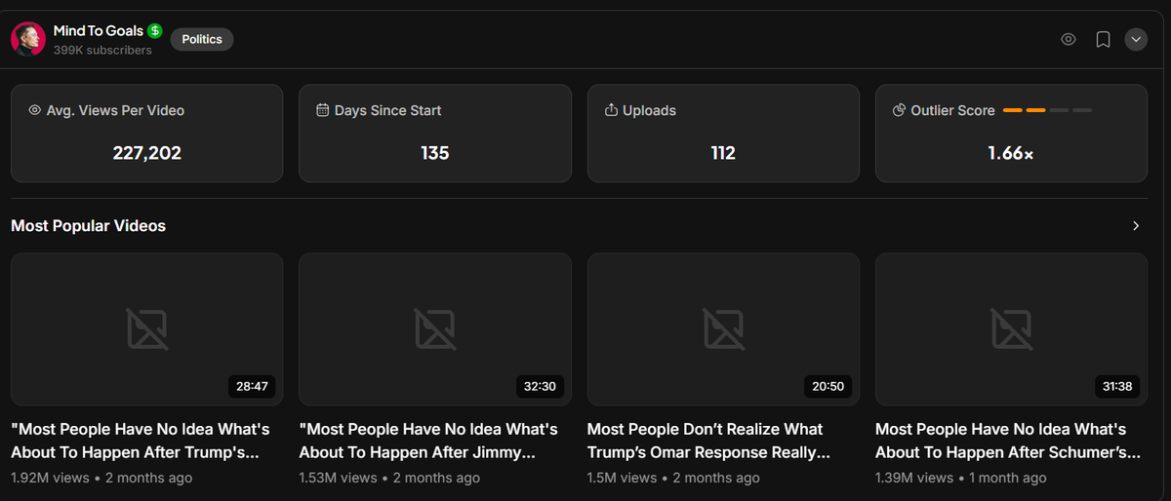Click pie chart icon beside Outlier Score
This screenshot has width=1171, height=501.
click(x=900, y=110)
